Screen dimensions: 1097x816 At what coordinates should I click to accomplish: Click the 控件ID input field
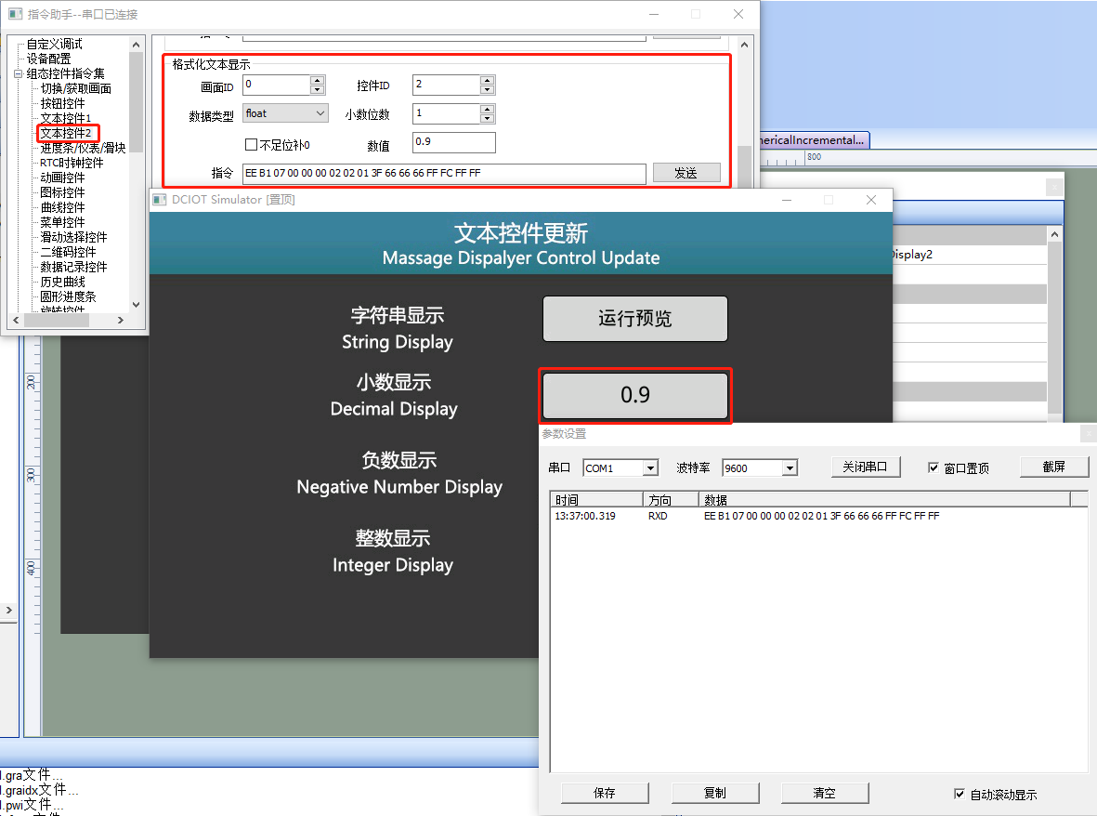[447, 85]
